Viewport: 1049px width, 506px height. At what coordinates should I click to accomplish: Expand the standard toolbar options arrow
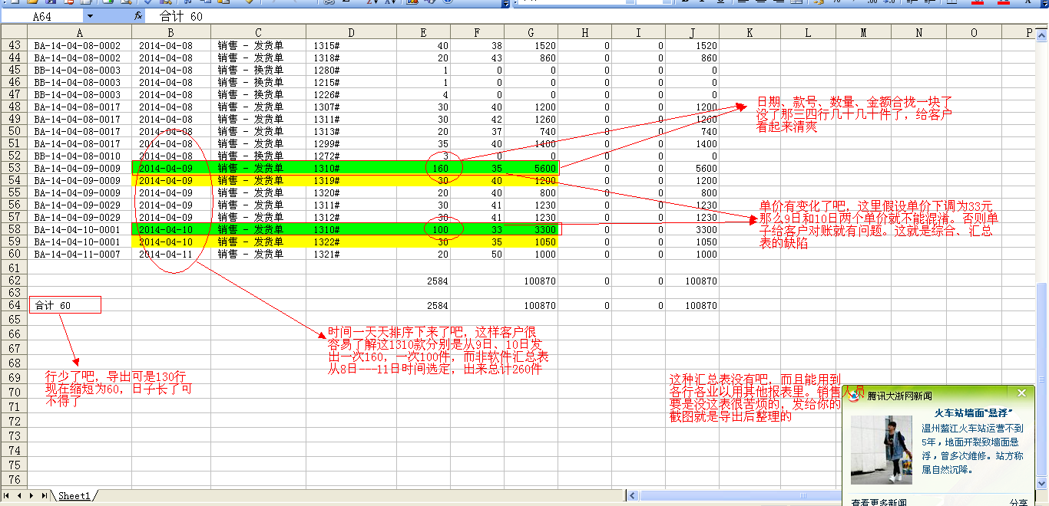[x=505, y=3]
